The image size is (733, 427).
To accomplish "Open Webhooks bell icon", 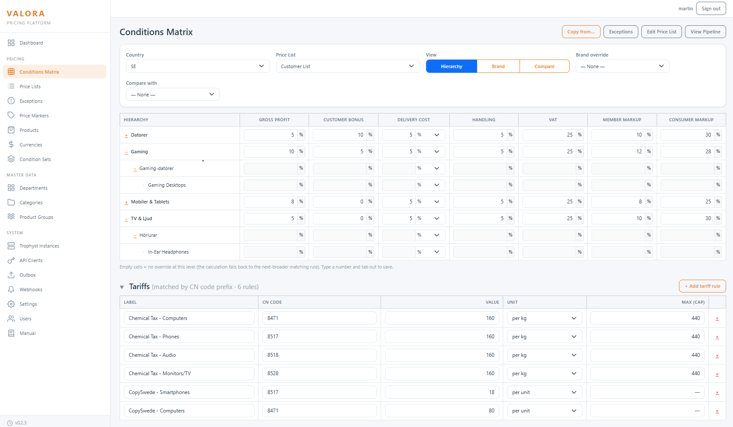I will (x=11, y=289).
